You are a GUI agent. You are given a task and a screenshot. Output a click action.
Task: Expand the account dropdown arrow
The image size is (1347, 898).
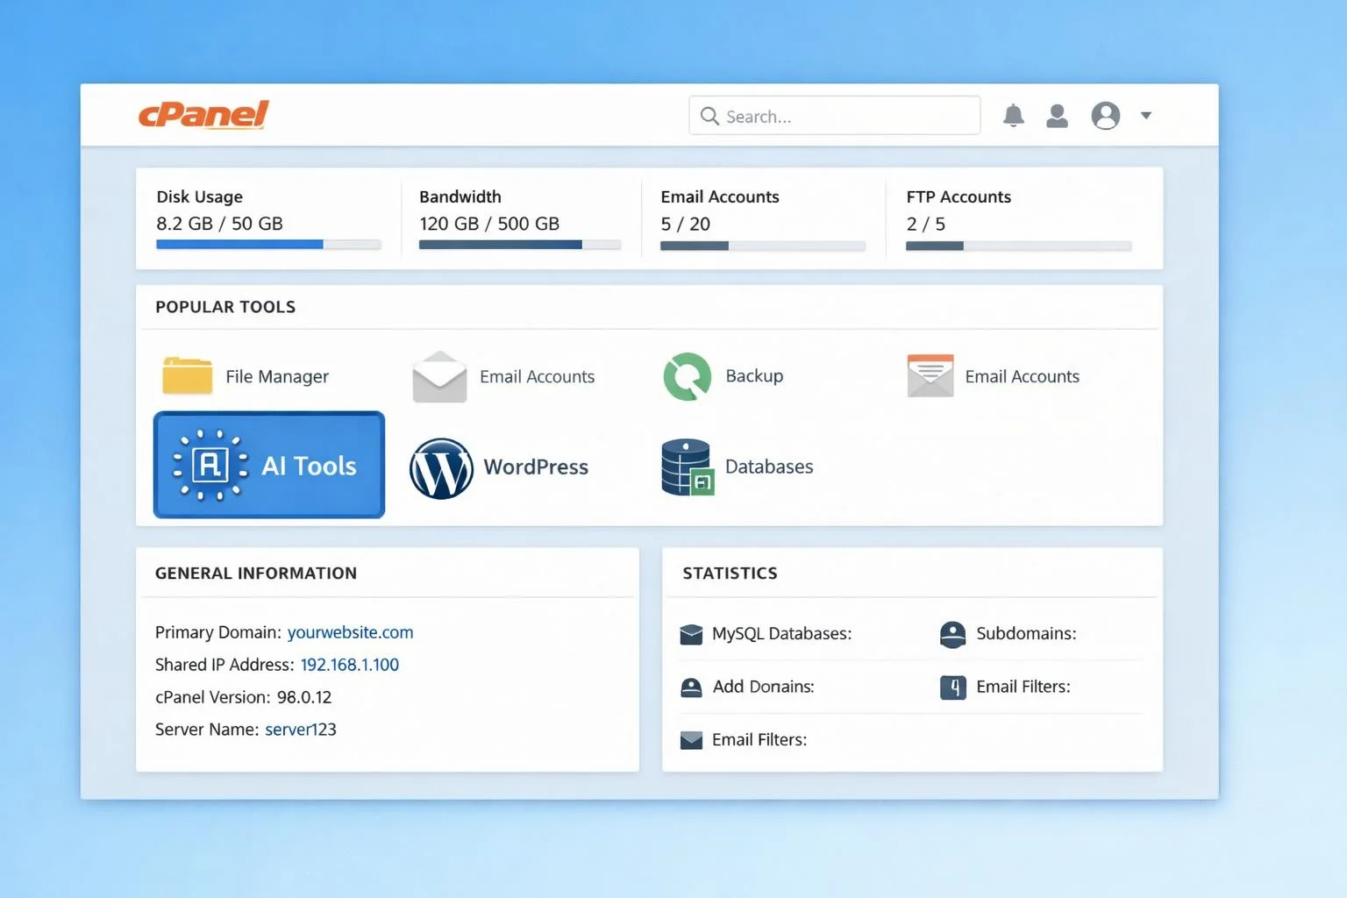(x=1146, y=115)
